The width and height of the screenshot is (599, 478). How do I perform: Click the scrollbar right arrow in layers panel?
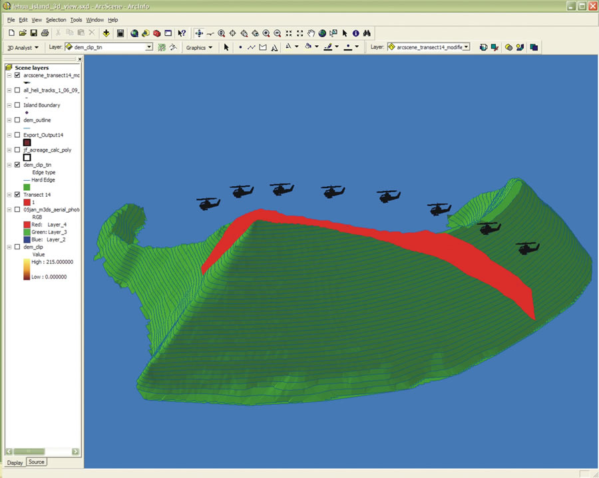[75, 451]
